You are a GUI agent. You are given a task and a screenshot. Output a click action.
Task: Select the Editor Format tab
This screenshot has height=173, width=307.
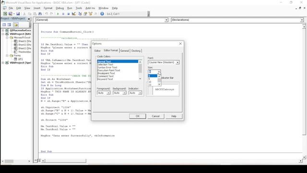click(x=111, y=50)
